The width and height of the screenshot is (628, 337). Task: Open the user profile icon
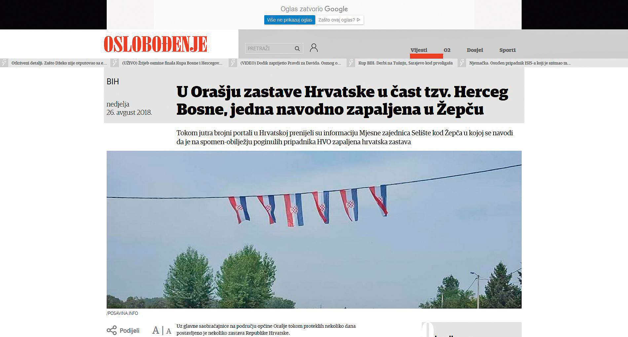[314, 48]
